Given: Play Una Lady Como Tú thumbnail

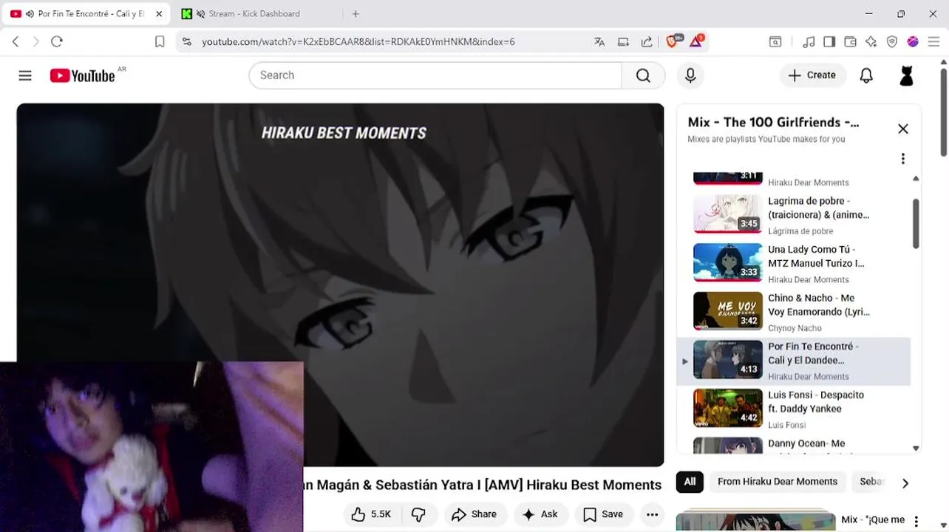Looking at the screenshot, I should tap(728, 262).
